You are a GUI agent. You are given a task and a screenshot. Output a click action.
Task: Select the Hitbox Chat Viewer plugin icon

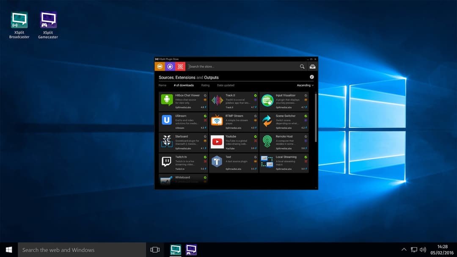[167, 100]
